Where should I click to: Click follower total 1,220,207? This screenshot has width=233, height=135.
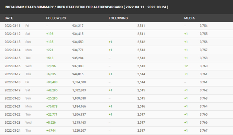click(79, 130)
